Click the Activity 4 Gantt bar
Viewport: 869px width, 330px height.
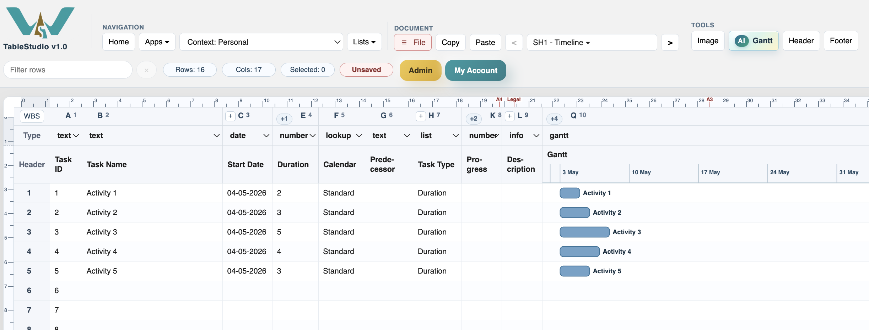point(580,252)
